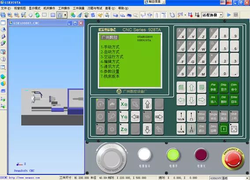
Task: Click the M key on CNC keypad
Action: click(201, 71)
